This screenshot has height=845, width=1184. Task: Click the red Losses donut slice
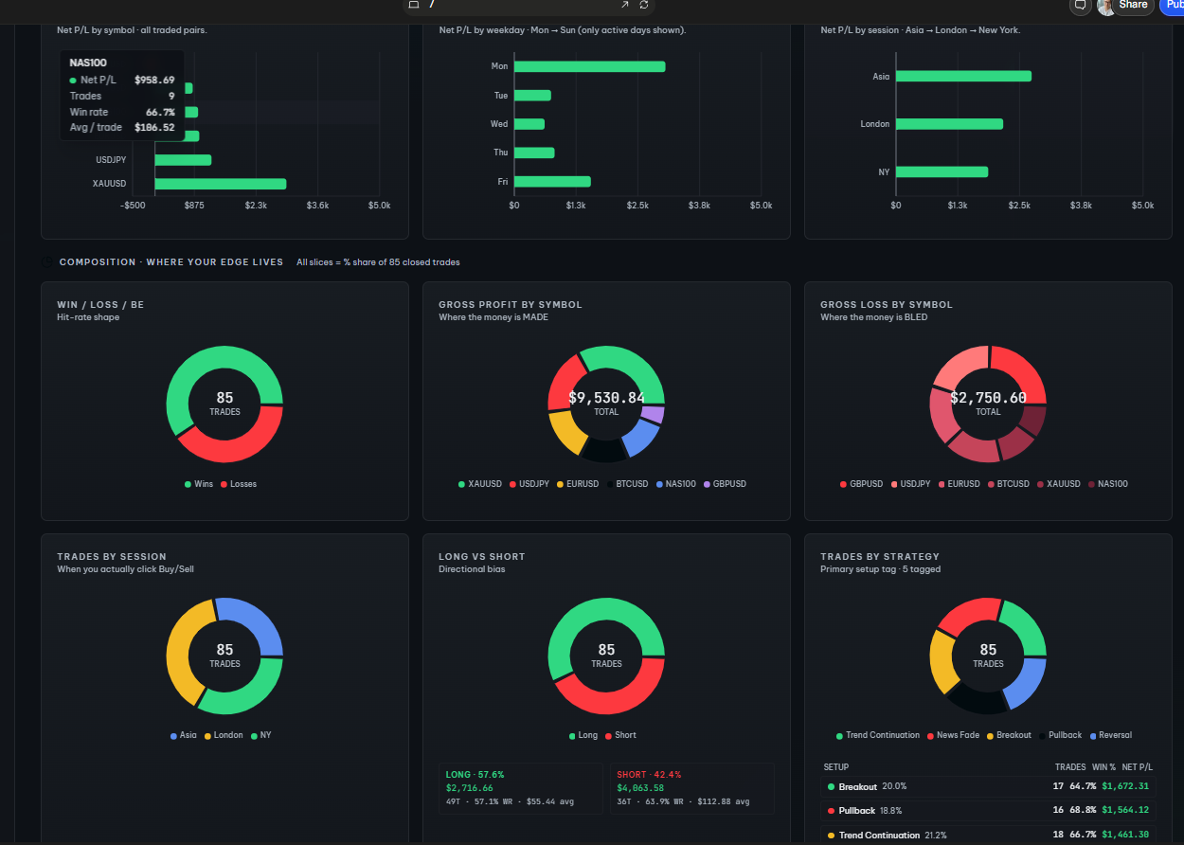click(237, 449)
